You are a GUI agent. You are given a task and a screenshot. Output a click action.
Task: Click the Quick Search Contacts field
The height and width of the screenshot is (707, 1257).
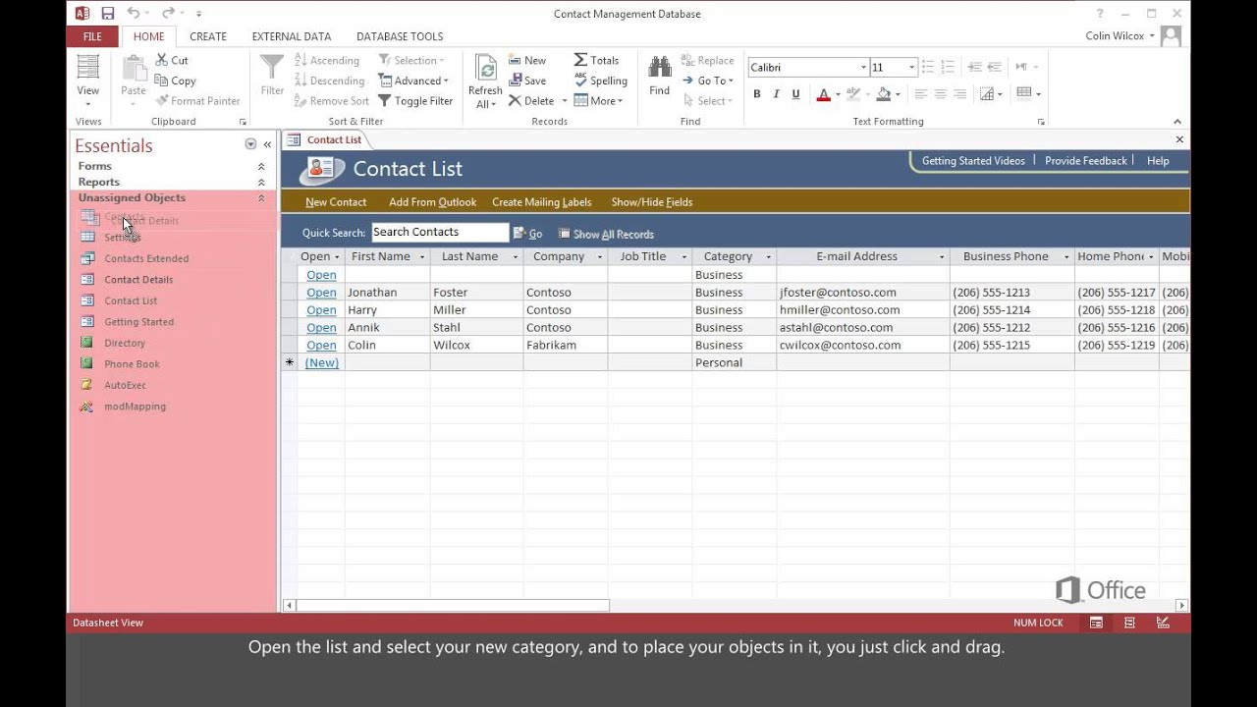click(440, 233)
